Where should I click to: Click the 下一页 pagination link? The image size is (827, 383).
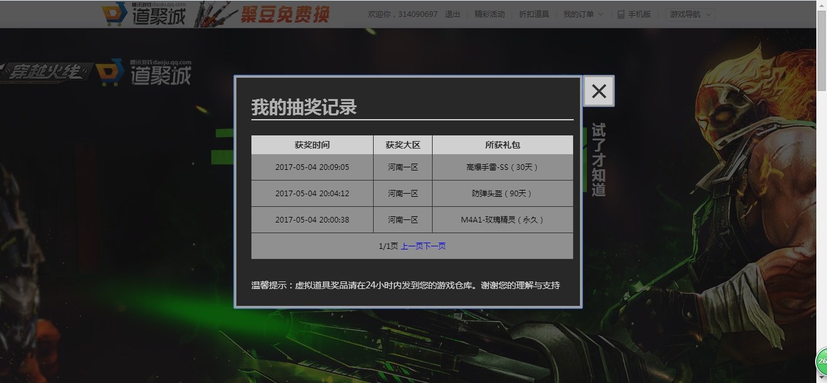(x=435, y=246)
